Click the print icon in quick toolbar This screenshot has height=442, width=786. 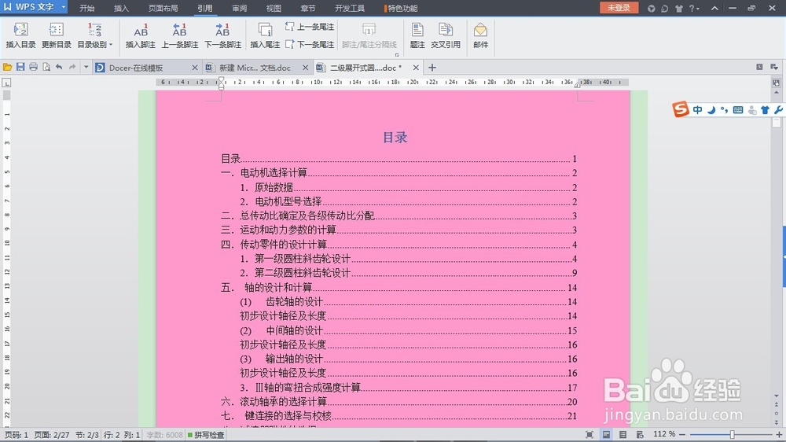tap(33, 67)
